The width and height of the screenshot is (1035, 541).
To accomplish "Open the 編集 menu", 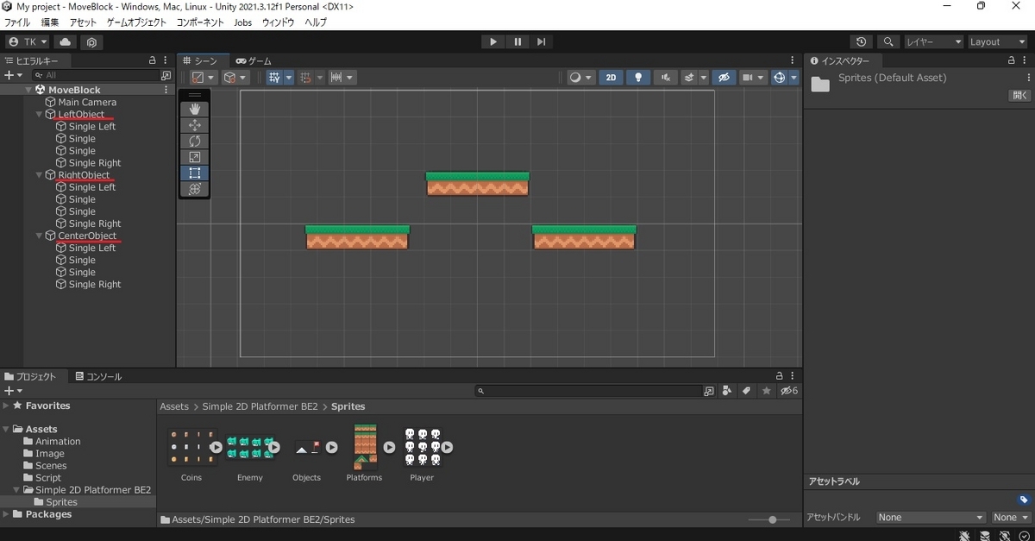I will click(50, 22).
